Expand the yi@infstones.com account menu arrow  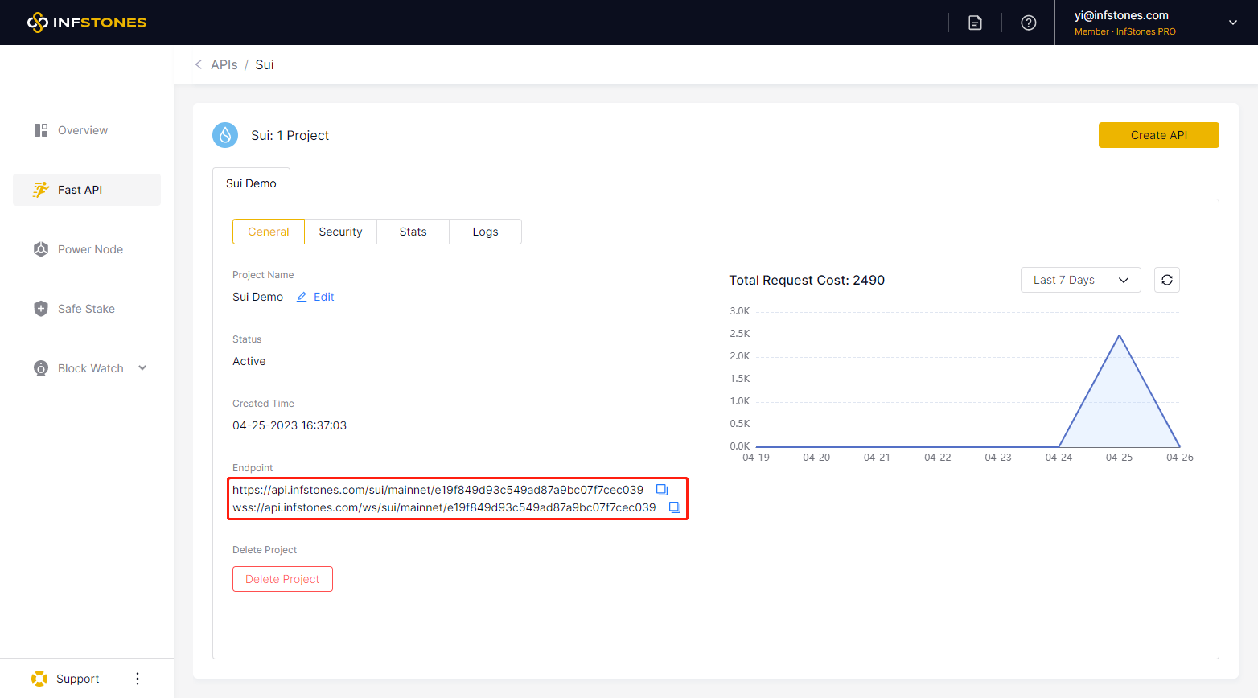coord(1232,23)
